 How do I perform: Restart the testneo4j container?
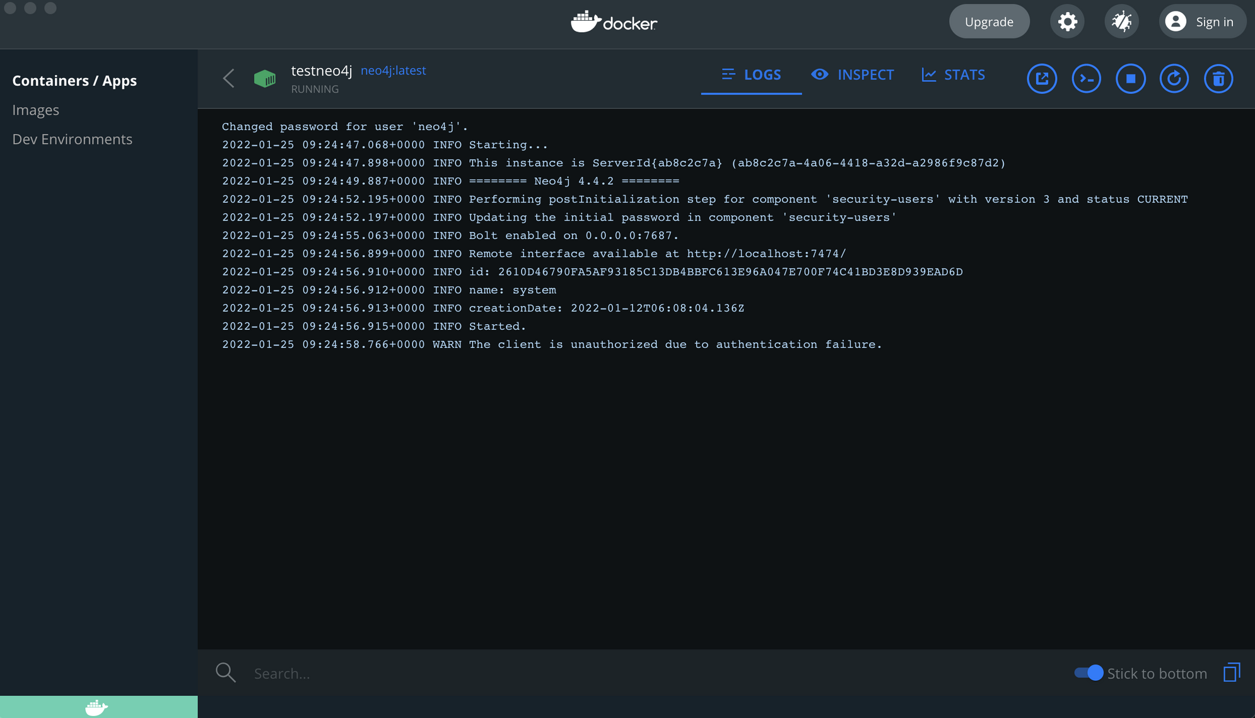click(x=1174, y=79)
